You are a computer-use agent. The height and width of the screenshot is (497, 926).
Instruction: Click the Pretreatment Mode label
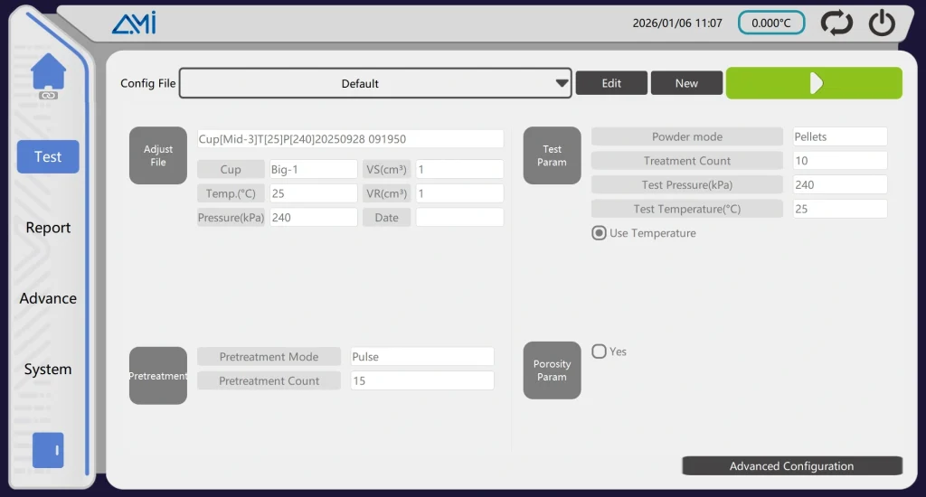[x=269, y=357]
